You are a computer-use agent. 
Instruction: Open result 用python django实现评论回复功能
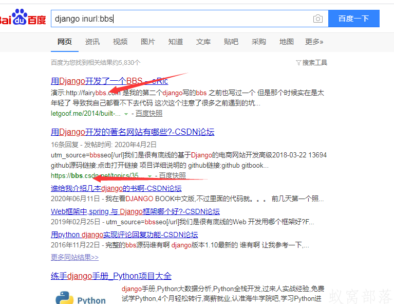(124, 235)
